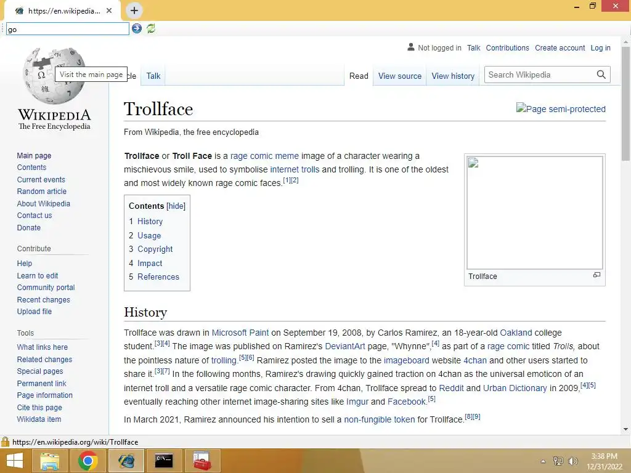This screenshot has height=473, width=631.
Task: Click the volume speaker tray icon
Action: coord(572,461)
